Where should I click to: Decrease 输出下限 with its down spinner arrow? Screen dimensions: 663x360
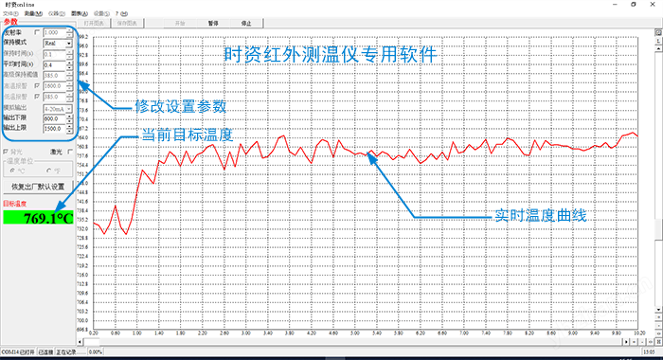(x=69, y=121)
